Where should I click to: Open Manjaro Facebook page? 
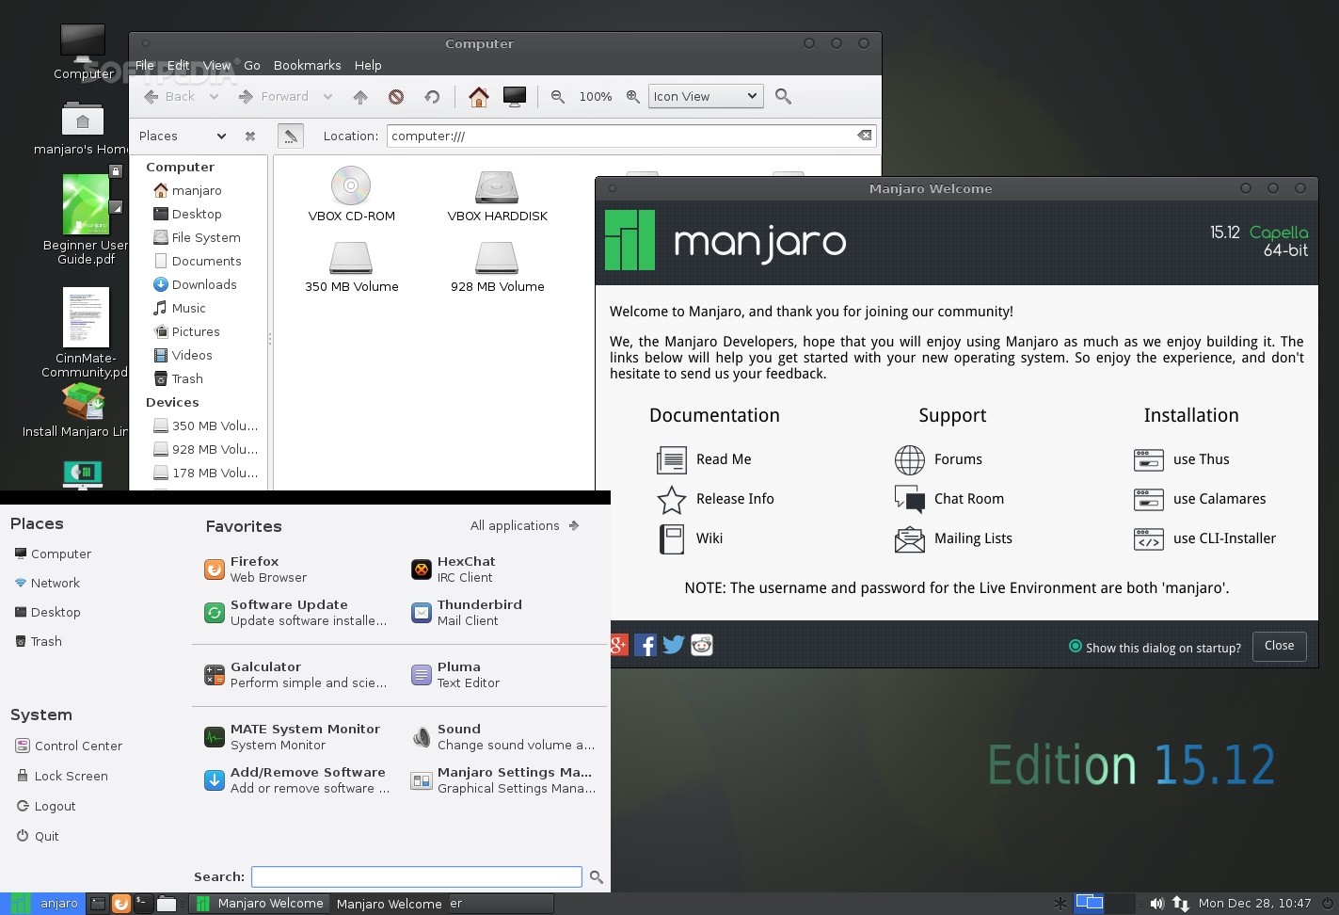coord(646,645)
